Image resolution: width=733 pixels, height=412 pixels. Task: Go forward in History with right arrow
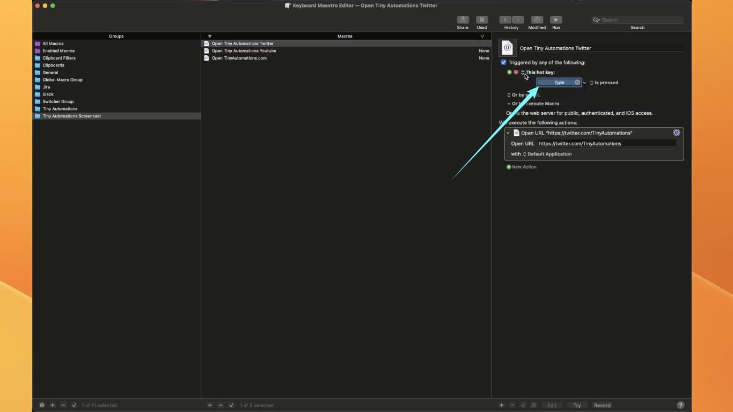(518, 20)
